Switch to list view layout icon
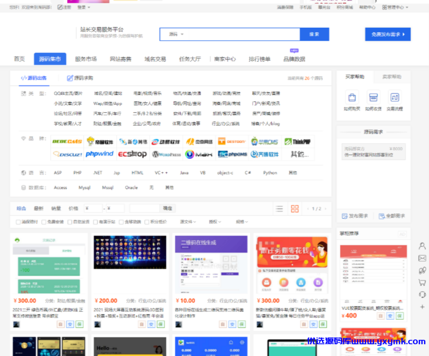This screenshot has height=356, width=429. tap(280, 208)
